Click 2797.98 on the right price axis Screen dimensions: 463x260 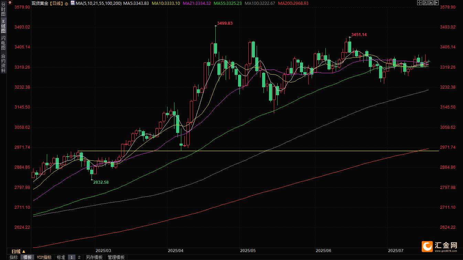pyautogui.click(x=448, y=188)
